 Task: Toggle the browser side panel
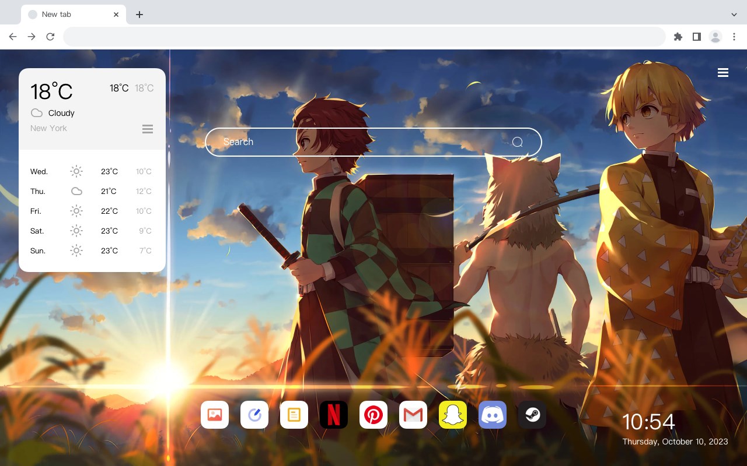point(697,37)
